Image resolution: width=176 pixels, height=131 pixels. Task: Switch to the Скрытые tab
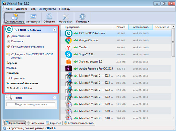tap(54, 123)
